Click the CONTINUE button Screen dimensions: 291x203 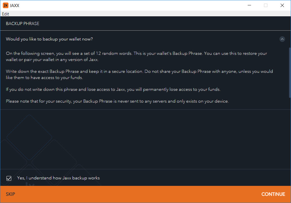click(273, 194)
